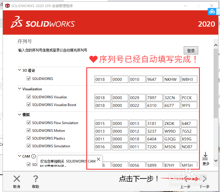Click Flow Simulation serial field 3181

154,124
